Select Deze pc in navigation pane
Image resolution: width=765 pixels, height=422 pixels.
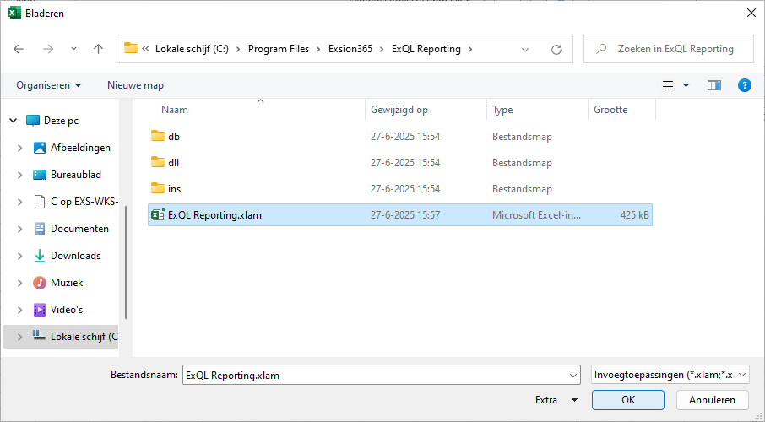pos(61,121)
